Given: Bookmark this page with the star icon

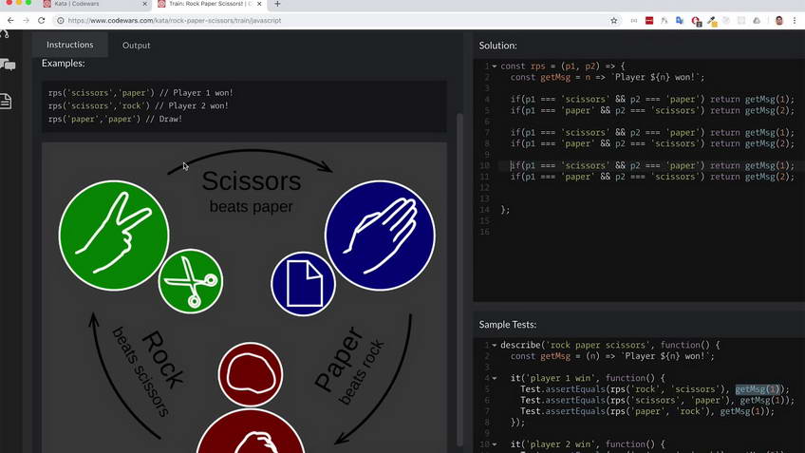Looking at the screenshot, I should coord(613,21).
